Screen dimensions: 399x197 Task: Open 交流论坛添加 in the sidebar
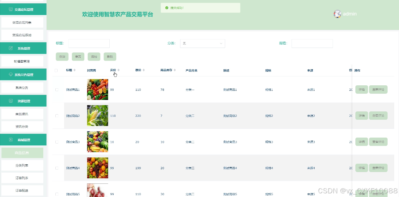(22, 35)
